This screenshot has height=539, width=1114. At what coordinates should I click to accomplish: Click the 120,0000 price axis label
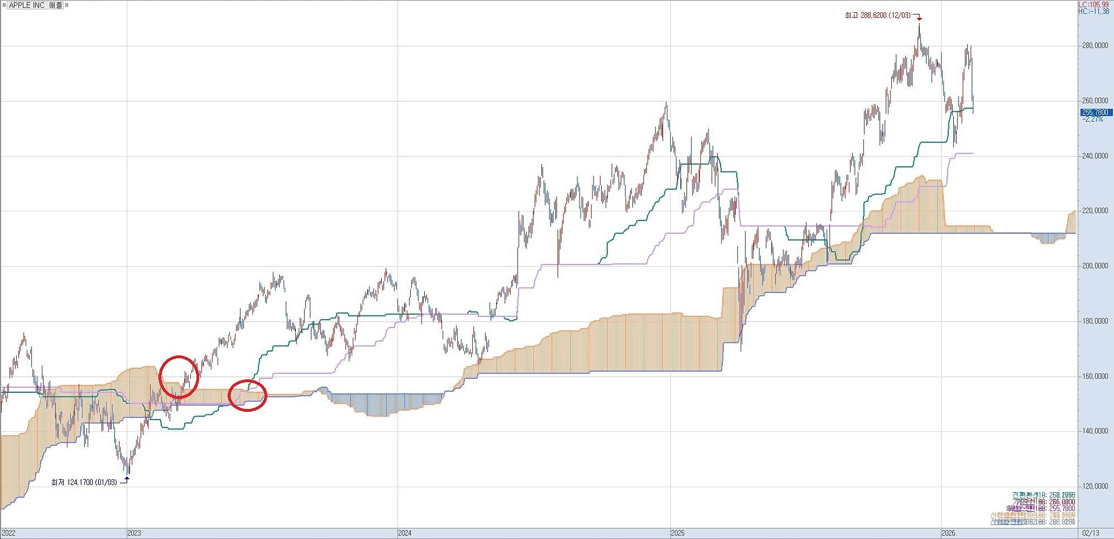pyautogui.click(x=1095, y=486)
